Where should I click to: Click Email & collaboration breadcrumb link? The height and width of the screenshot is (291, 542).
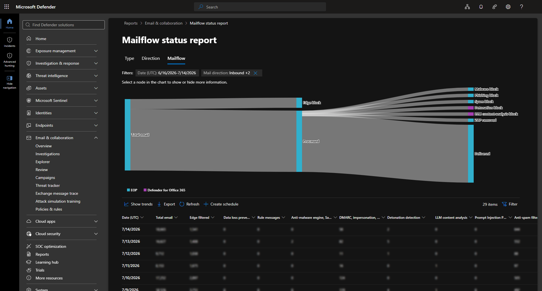tap(164, 23)
